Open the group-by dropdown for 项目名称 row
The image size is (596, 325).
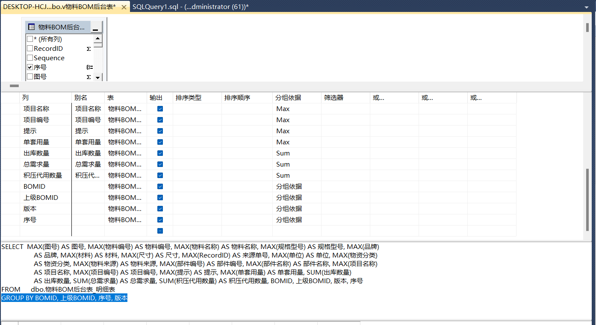coord(296,109)
